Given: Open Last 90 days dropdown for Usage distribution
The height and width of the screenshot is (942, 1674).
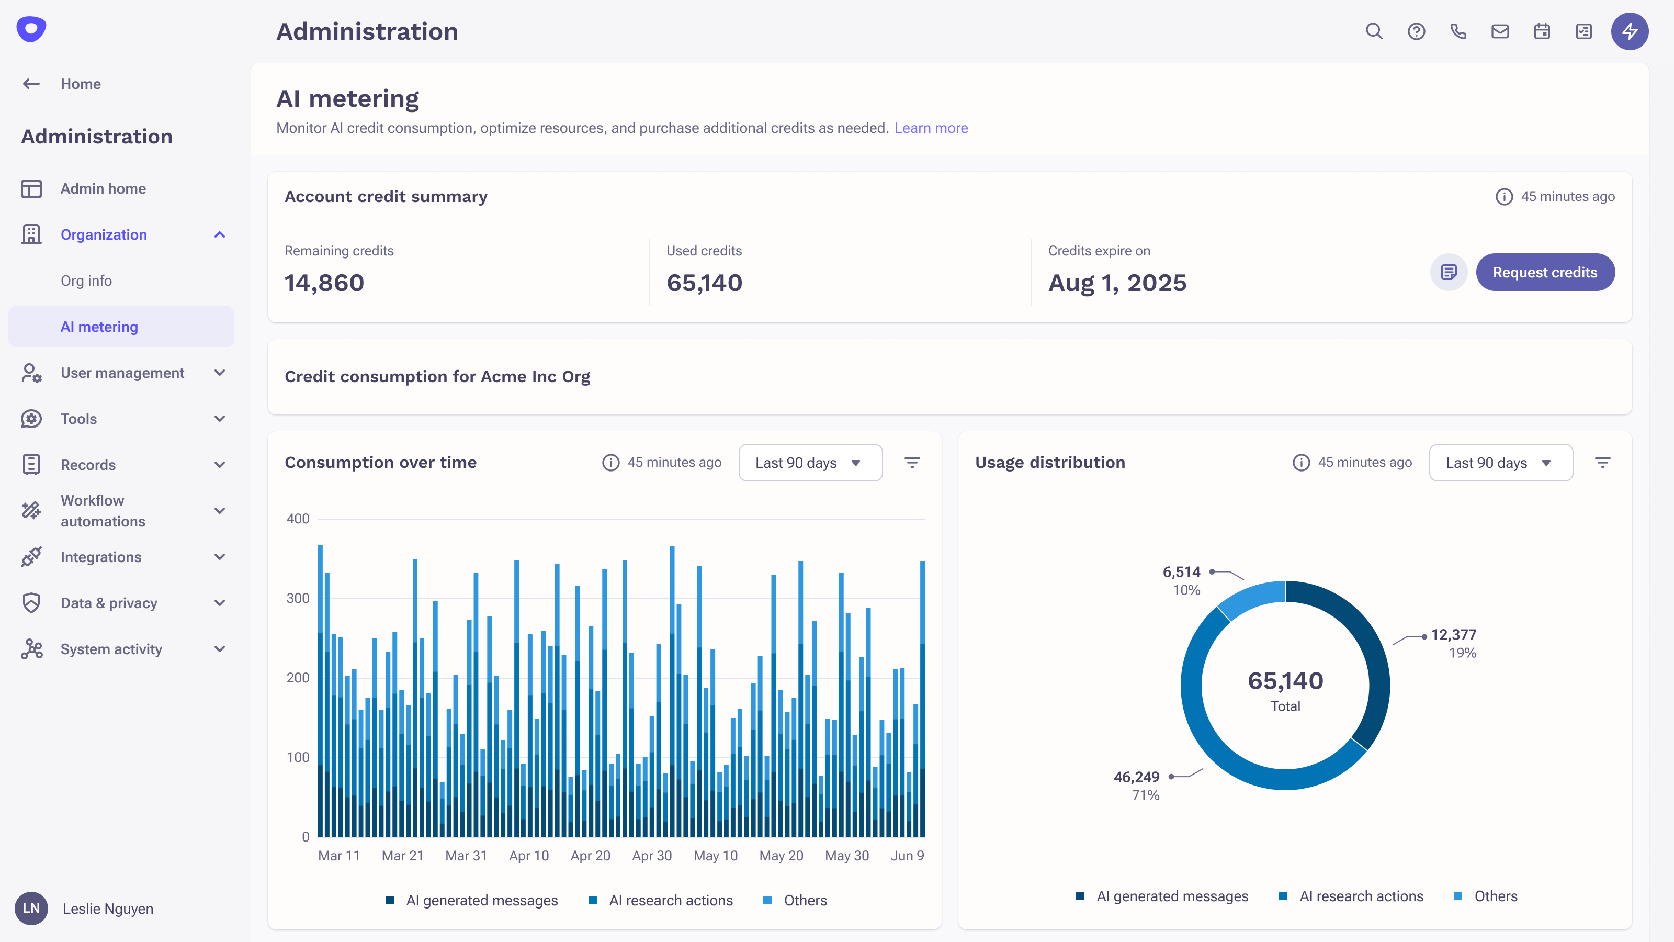Looking at the screenshot, I should pyautogui.click(x=1500, y=462).
